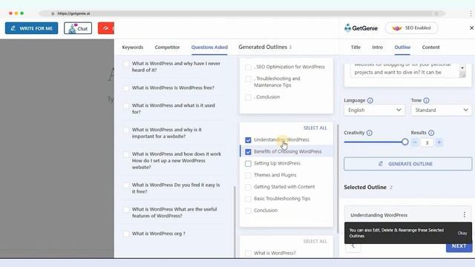Image resolution: width=475 pixels, height=267 pixels.
Task: Check 'What is WordPress?' outline item
Action: point(248,253)
